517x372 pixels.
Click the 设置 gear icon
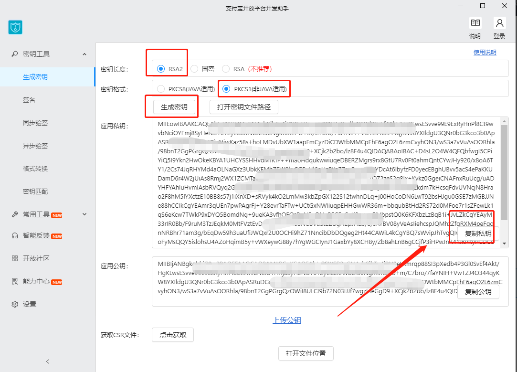pos(15,304)
